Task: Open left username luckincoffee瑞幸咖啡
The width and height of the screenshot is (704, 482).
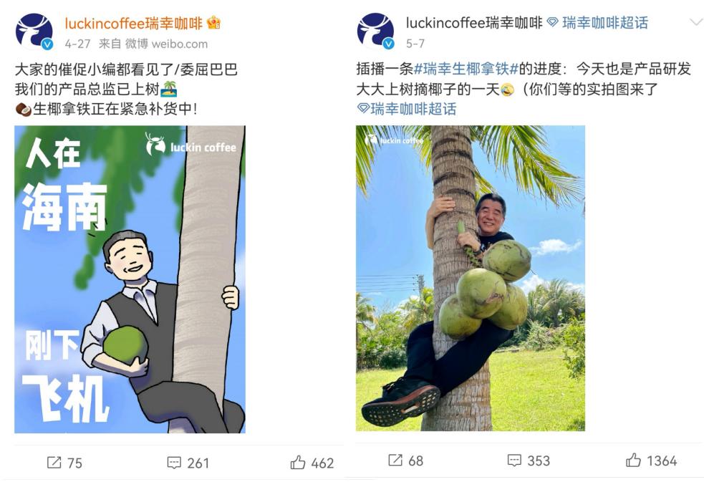Action: (x=134, y=23)
